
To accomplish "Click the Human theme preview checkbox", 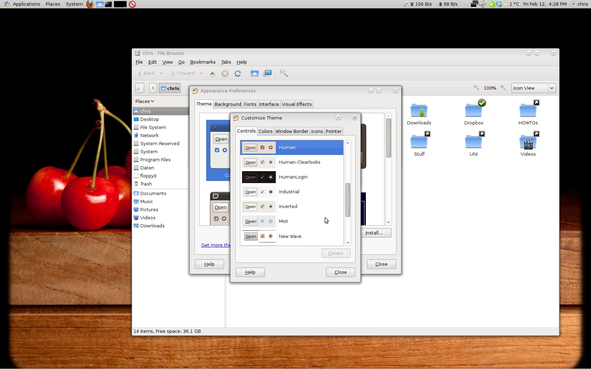I will point(262,148).
